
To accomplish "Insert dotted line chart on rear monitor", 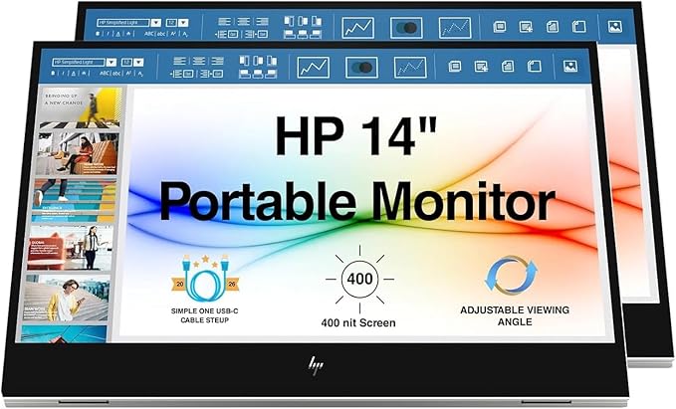I will point(455,28).
